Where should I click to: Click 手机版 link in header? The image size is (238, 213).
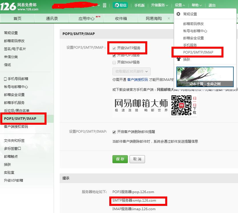(139, 5)
